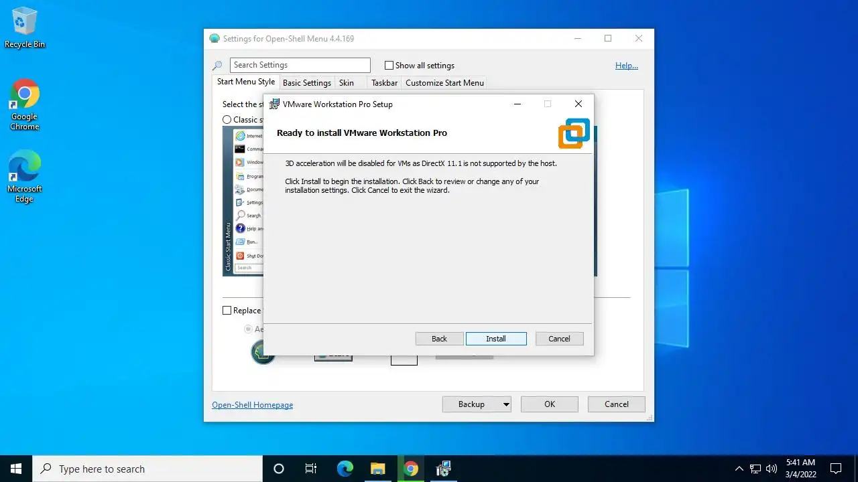
Task: Click Back in VMware Setup wizard
Action: click(x=439, y=339)
